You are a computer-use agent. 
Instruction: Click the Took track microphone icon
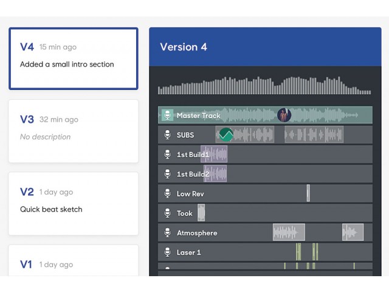(x=168, y=213)
